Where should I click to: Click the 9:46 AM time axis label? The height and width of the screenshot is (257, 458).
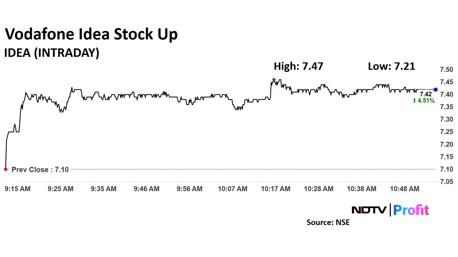coord(147,189)
